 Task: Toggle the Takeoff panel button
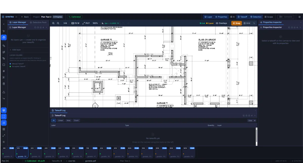coord(242,17)
